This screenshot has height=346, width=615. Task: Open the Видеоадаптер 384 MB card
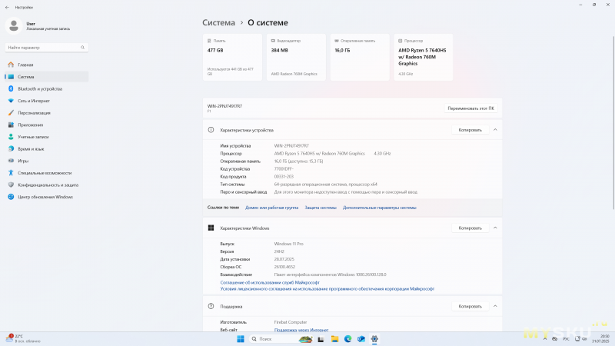click(x=296, y=57)
